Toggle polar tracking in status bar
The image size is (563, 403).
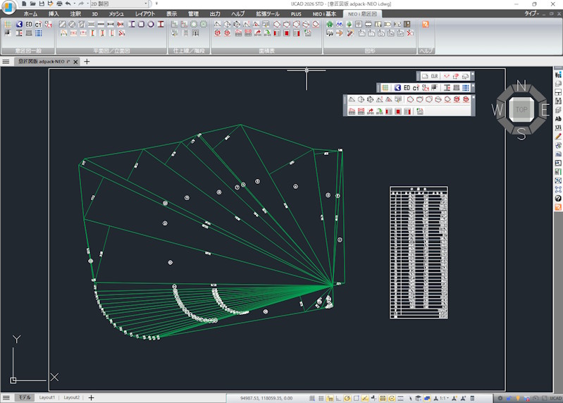click(x=347, y=398)
